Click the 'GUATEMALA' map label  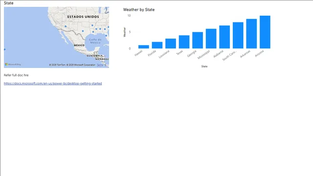pyautogui.click(x=94, y=56)
